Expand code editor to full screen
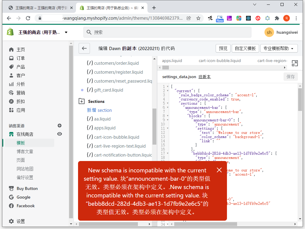The width and height of the screenshot is (305, 229). tap(295, 63)
